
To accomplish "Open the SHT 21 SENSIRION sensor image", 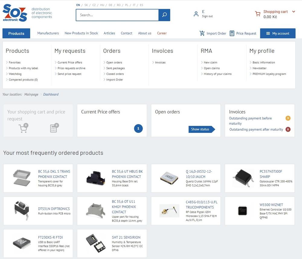I will coord(96,243).
